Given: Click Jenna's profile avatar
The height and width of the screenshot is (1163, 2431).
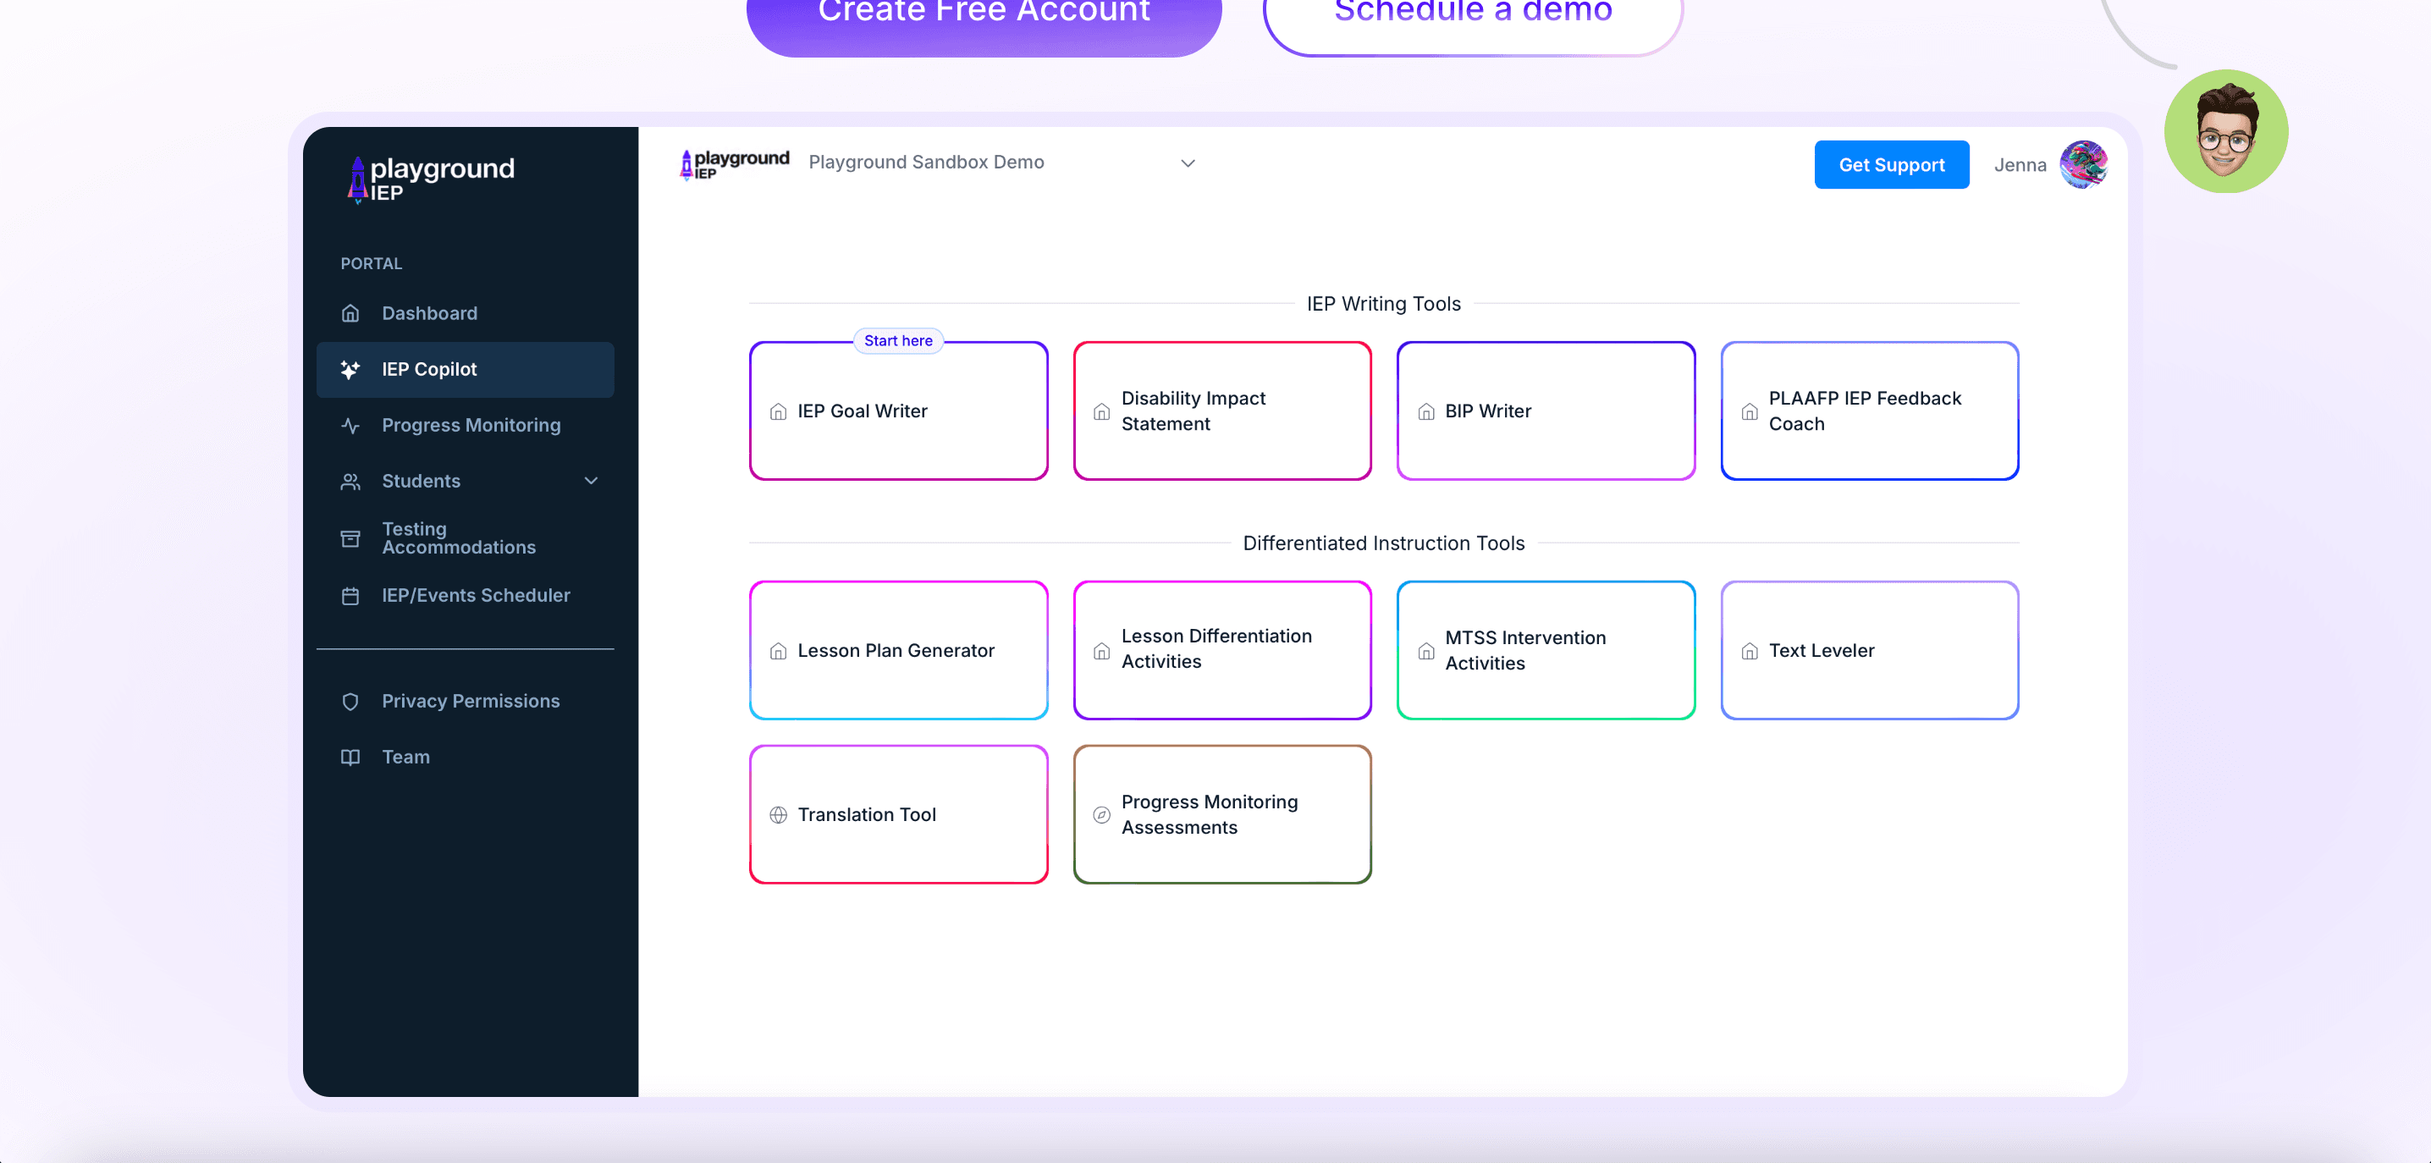Looking at the screenshot, I should [x=2083, y=165].
